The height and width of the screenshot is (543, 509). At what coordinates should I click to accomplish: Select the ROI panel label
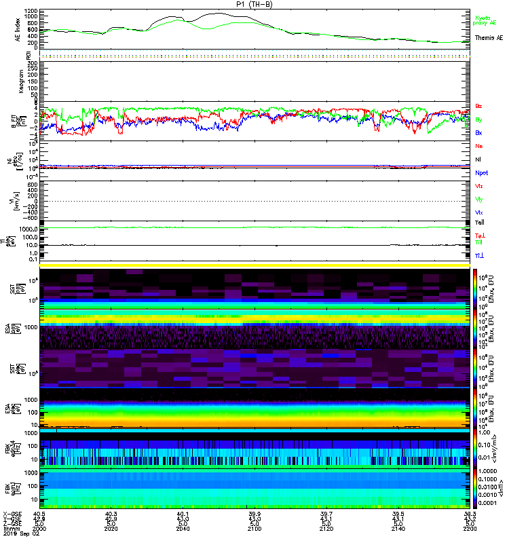click(29, 55)
